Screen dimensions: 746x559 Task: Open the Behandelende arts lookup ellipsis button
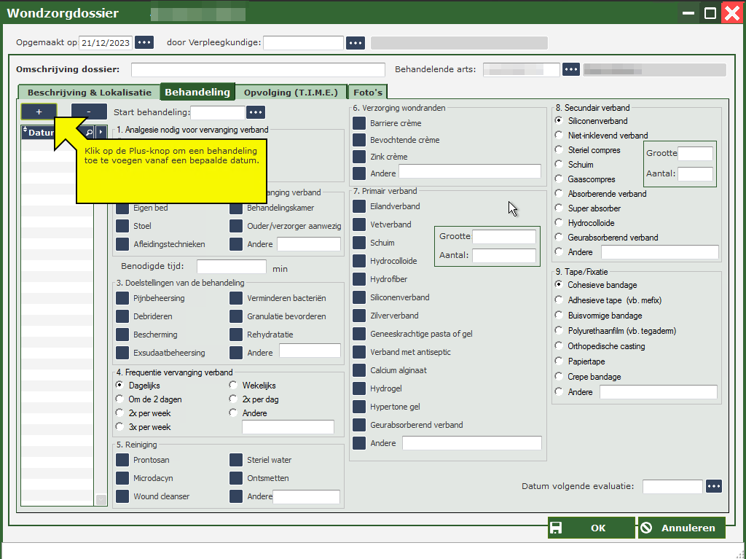570,70
